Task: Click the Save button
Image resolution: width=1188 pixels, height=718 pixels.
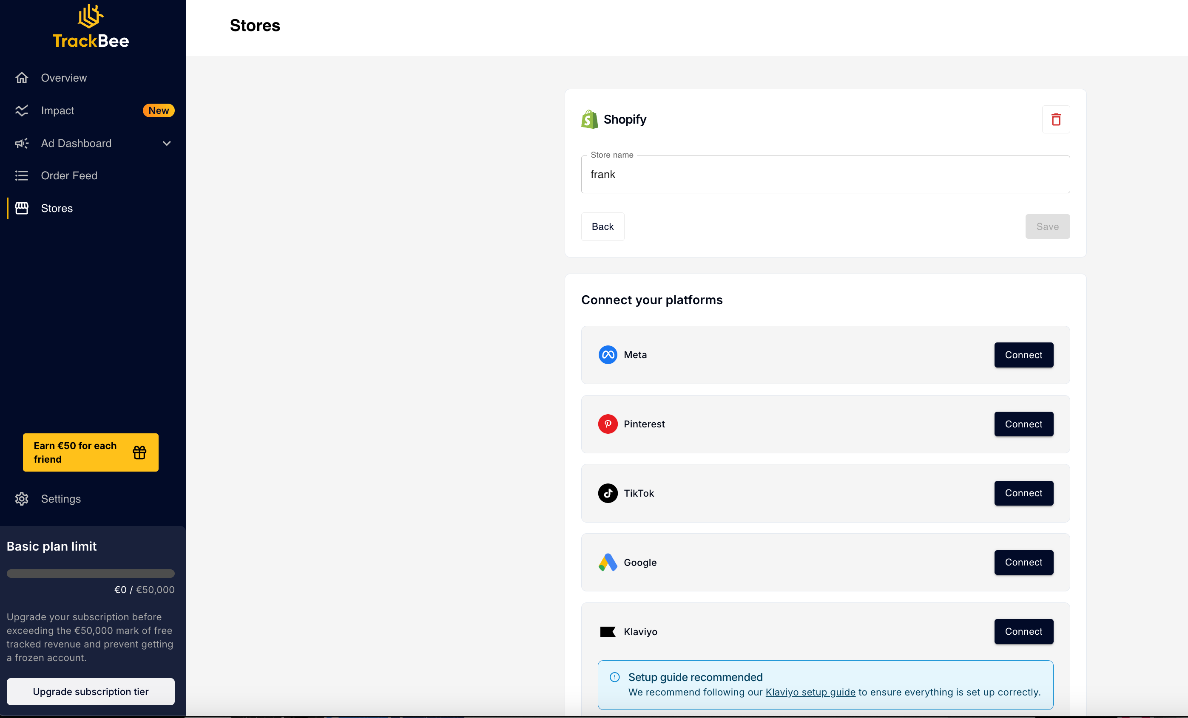Action: [x=1047, y=226]
